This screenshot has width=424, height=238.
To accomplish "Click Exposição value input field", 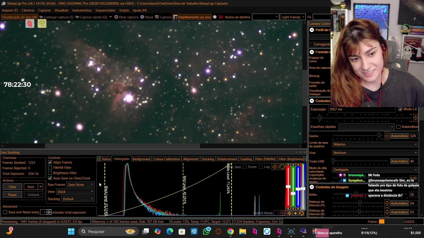I will click(x=362, y=109).
